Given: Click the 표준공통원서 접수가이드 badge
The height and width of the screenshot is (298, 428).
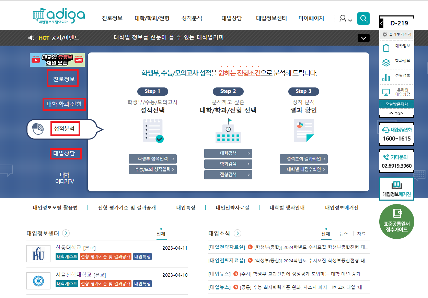Looking at the screenshot, I should 396,221.
